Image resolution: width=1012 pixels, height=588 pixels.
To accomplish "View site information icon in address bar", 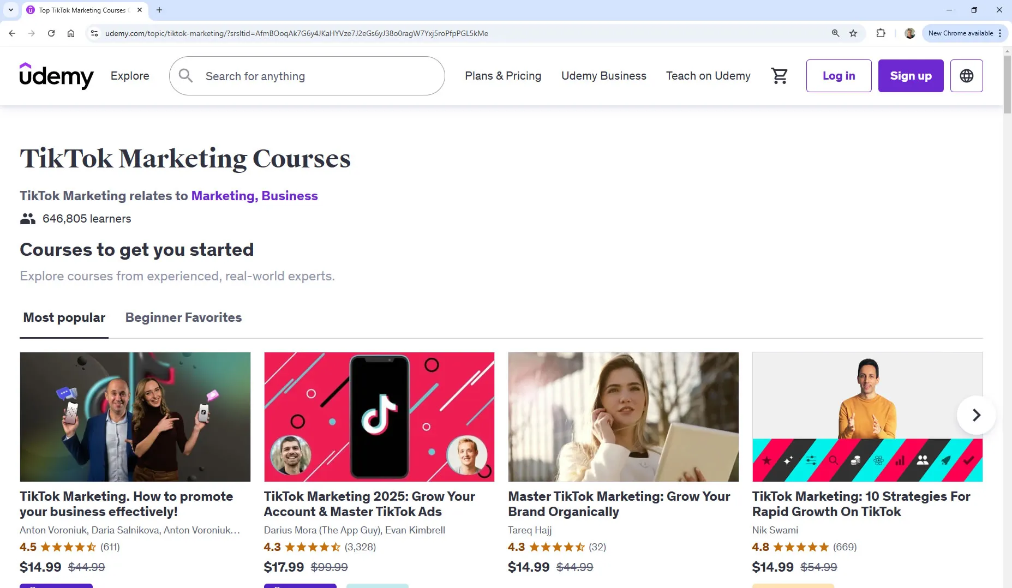I will 94,33.
